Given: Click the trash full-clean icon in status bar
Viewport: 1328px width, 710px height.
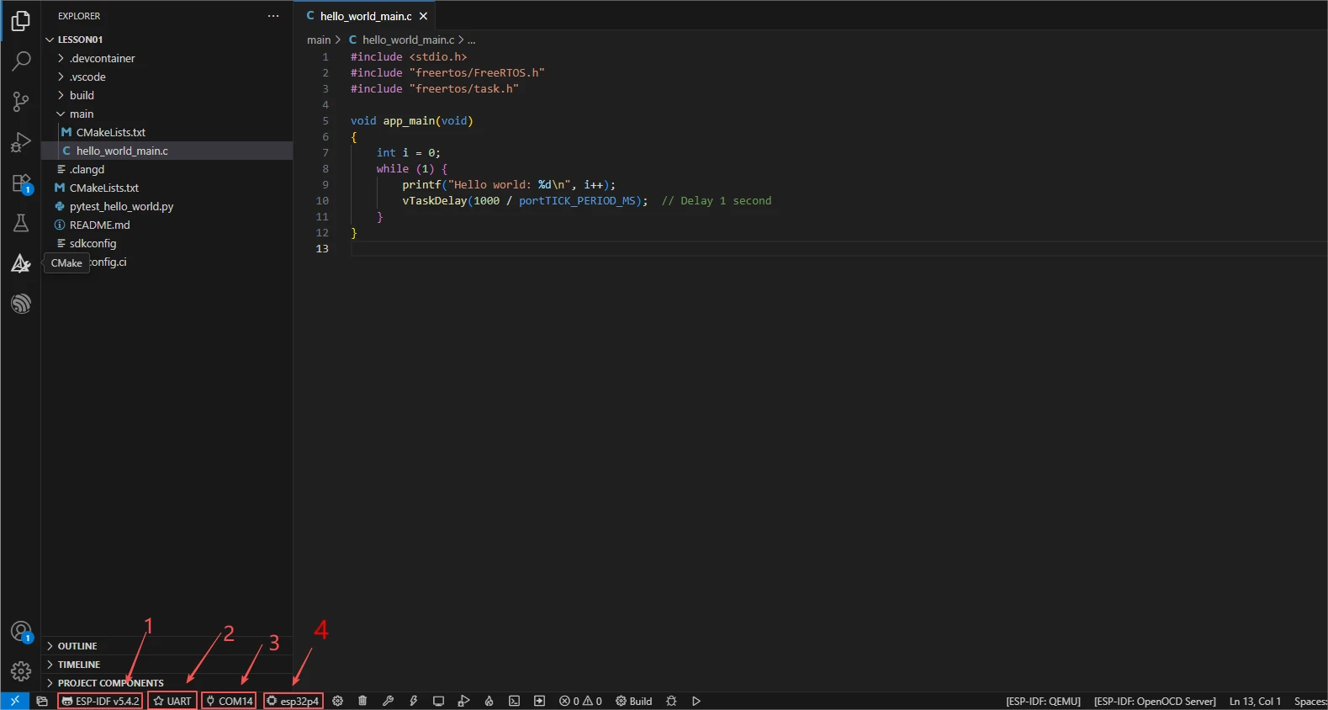Looking at the screenshot, I should click(362, 701).
